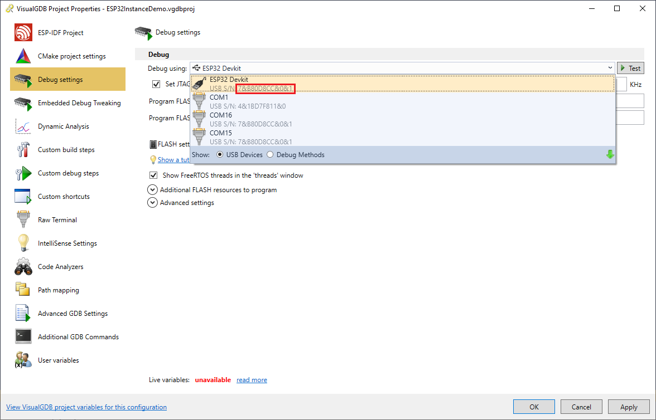Open the User variables page
Image resolution: width=656 pixels, height=420 pixels.
point(68,360)
